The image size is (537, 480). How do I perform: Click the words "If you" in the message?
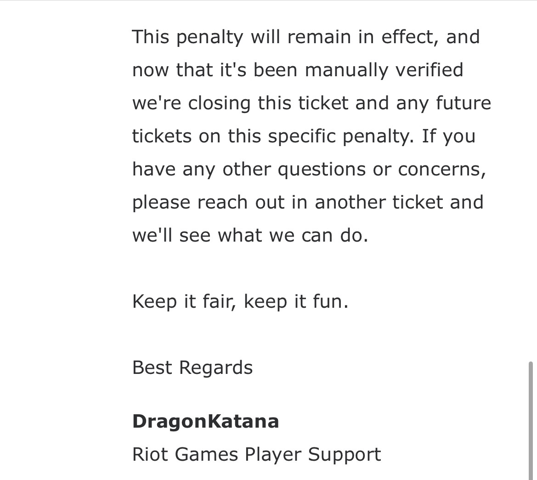(x=448, y=136)
